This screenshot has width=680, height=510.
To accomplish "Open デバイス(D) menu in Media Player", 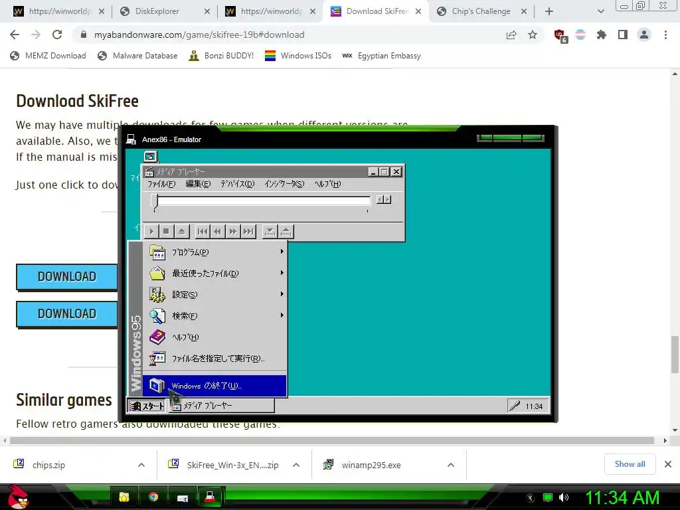I will [x=237, y=184].
